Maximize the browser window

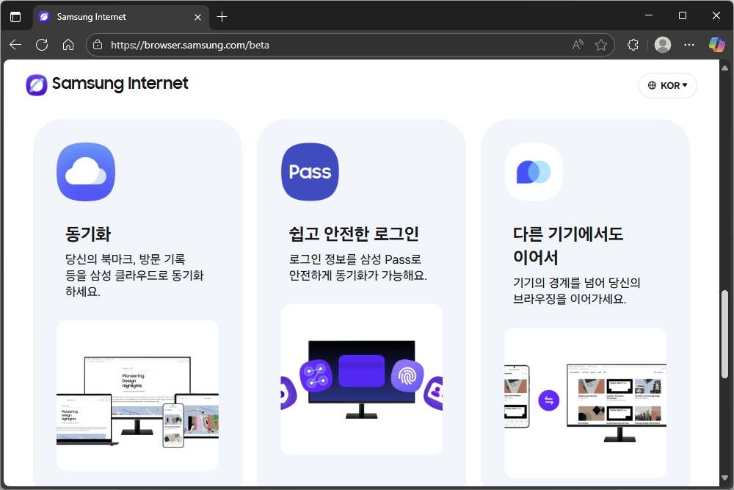tap(683, 15)
